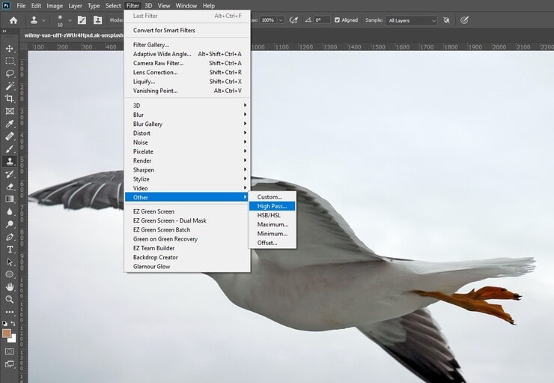
Task: Open the Liquify filter
Action: tap(187, 82)
